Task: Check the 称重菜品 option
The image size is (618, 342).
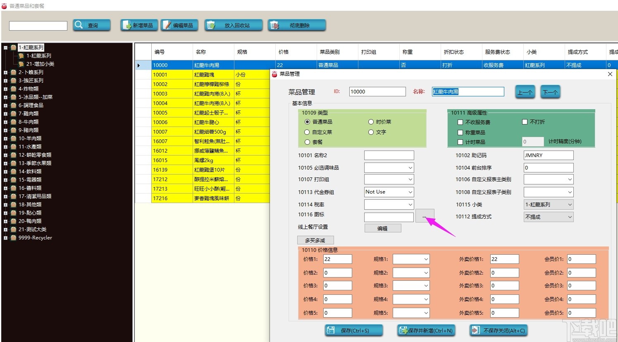Action: click(460, 133)
